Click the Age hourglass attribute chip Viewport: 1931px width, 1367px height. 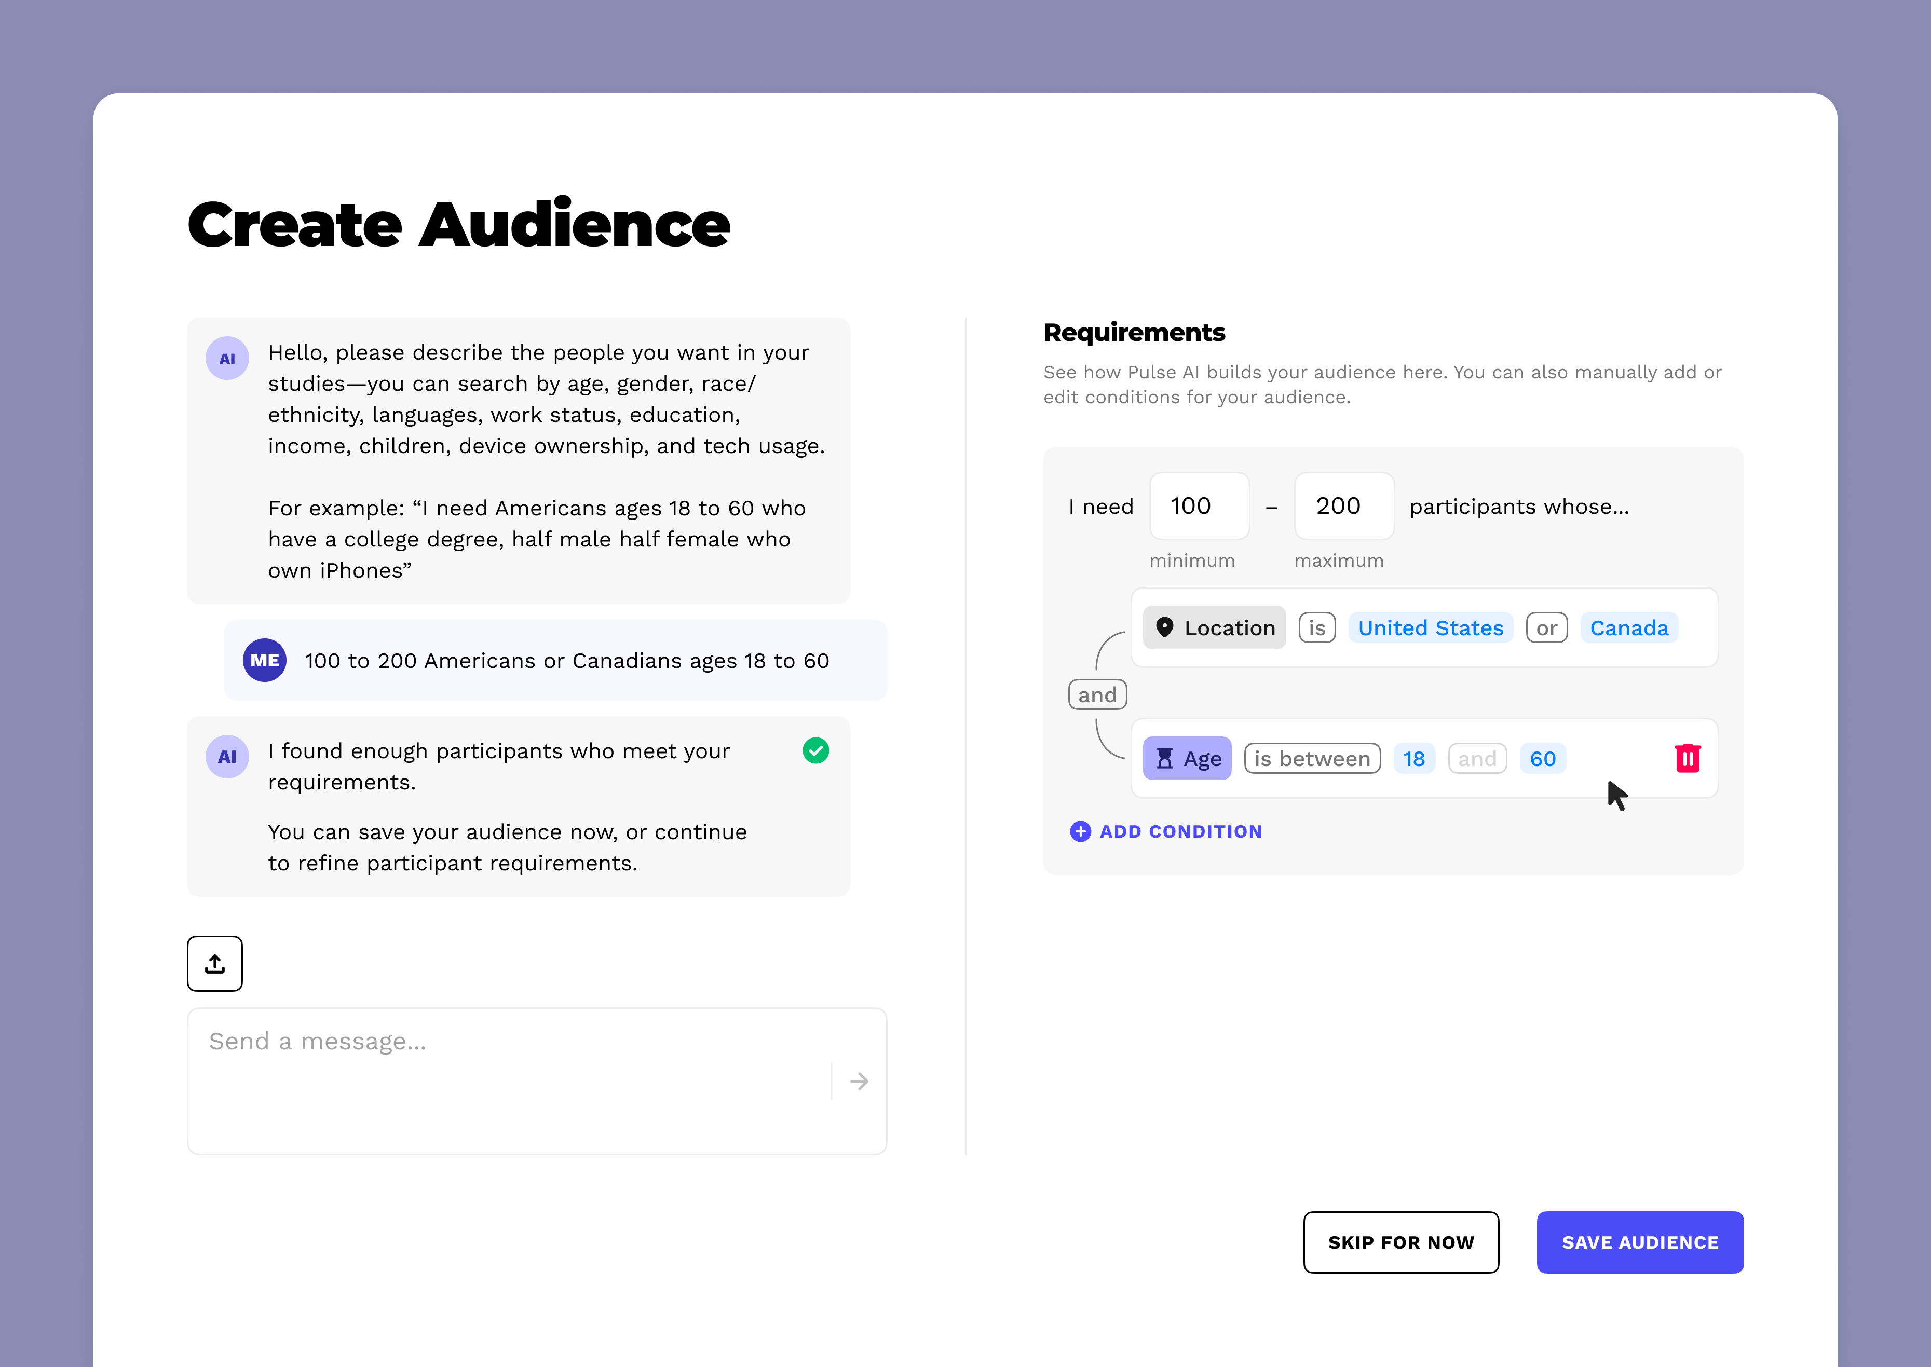coord(1186,758)
